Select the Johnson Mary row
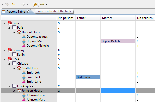 [x=78, y=100]
